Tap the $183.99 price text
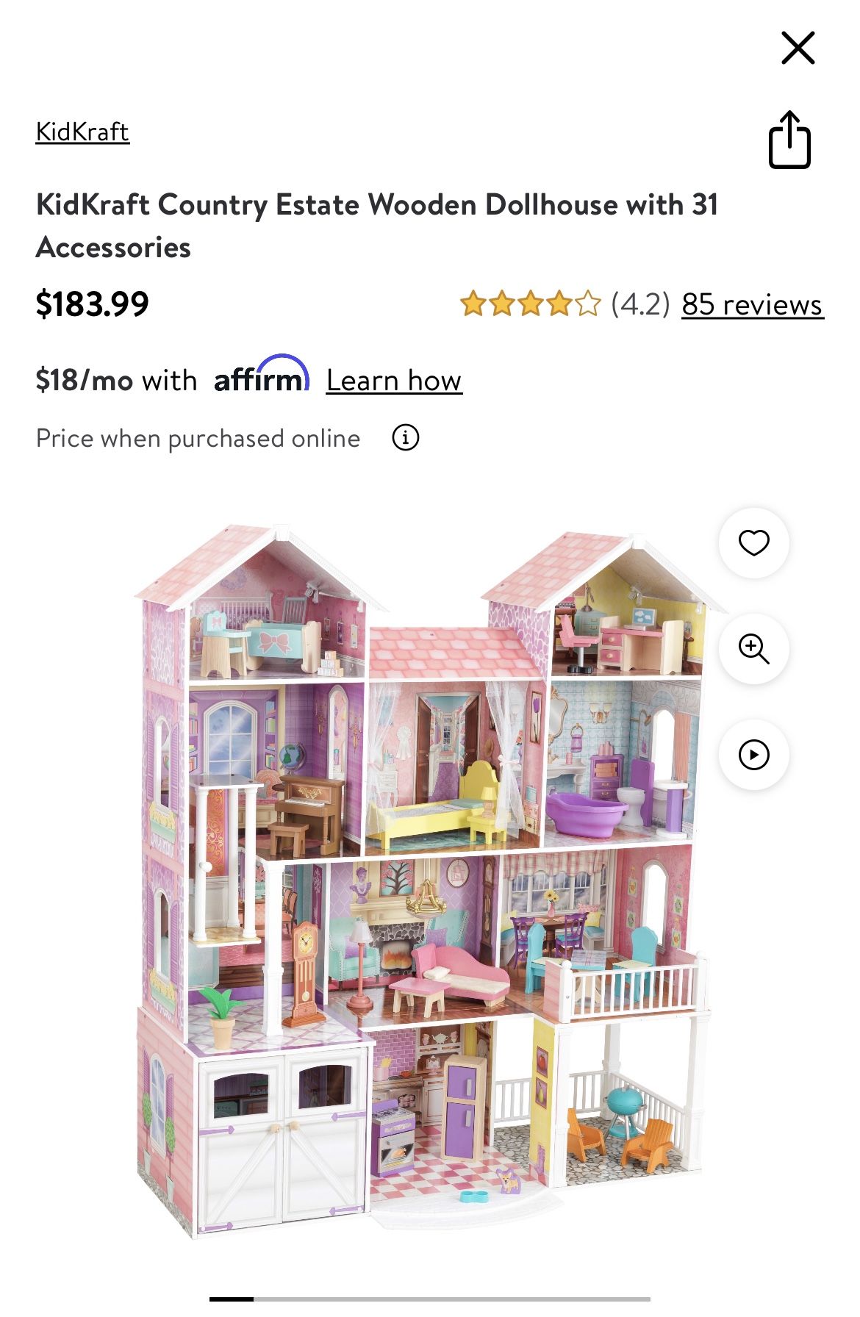Viewport: 860px width, 1317px height. point(93,304)
